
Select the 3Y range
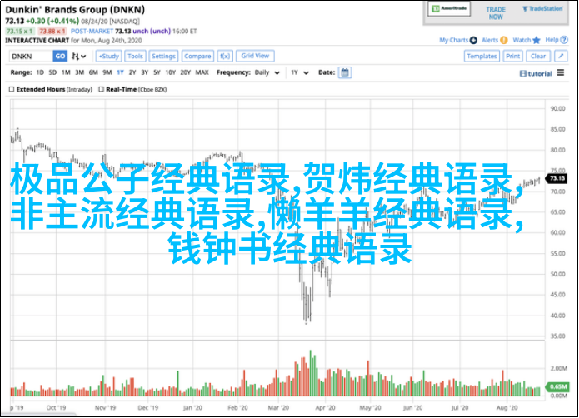tap(145, 72)
